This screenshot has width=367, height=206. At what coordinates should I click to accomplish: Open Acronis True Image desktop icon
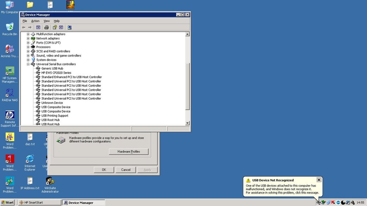coord(10,51)
